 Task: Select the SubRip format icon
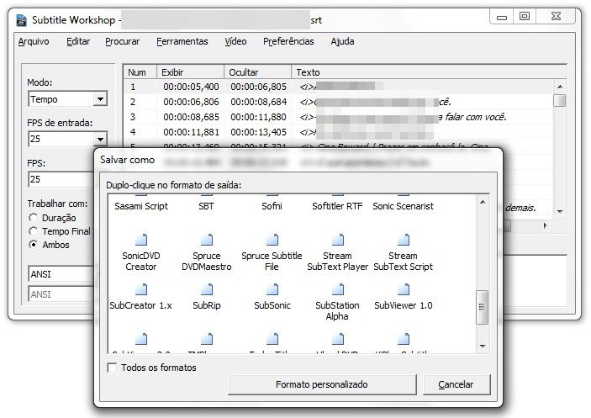(207, 289)
